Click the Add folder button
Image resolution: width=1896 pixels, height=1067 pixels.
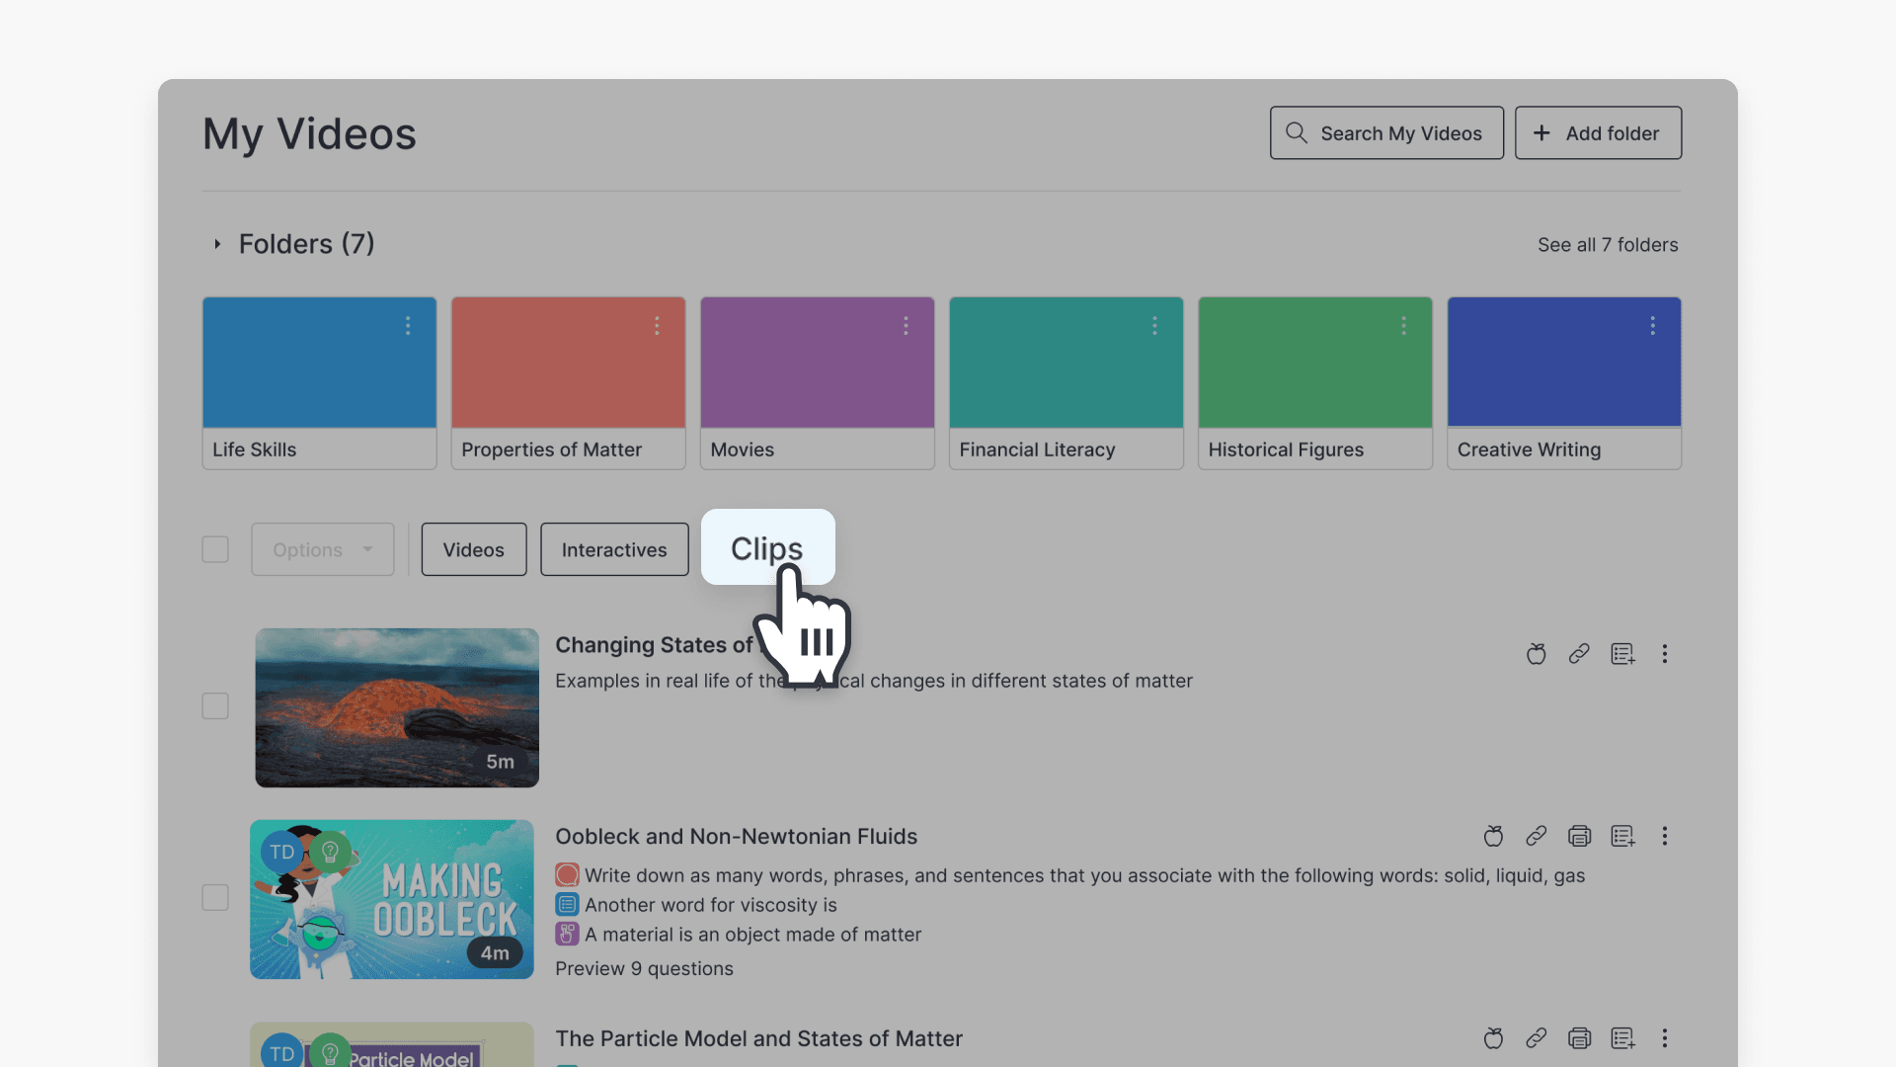[1598, 132]
